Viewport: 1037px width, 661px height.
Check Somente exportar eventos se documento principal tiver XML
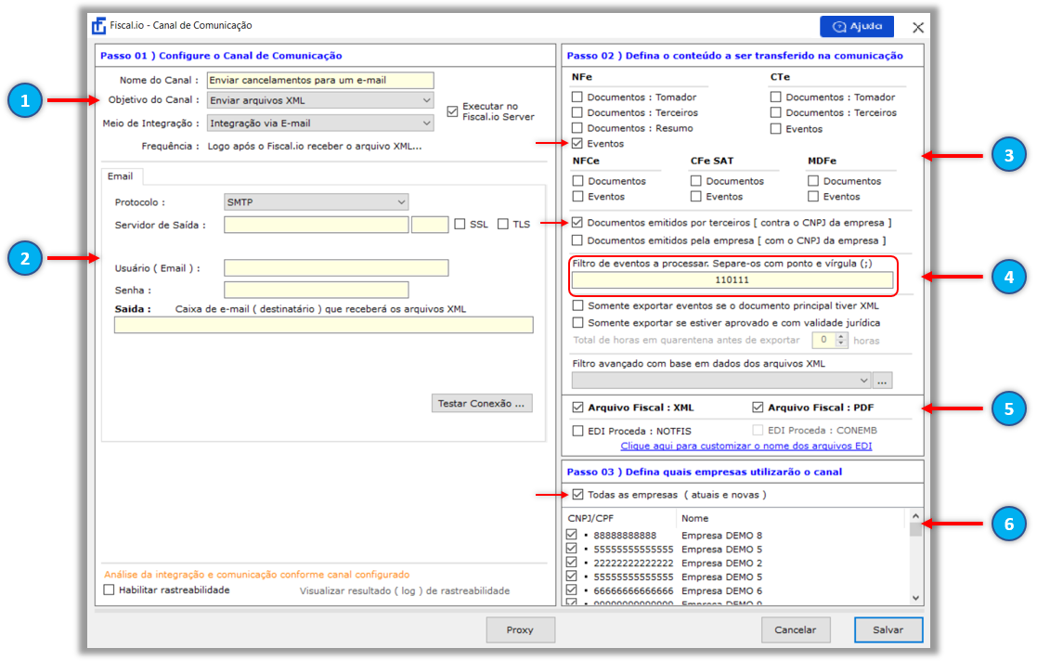[578, 305]
